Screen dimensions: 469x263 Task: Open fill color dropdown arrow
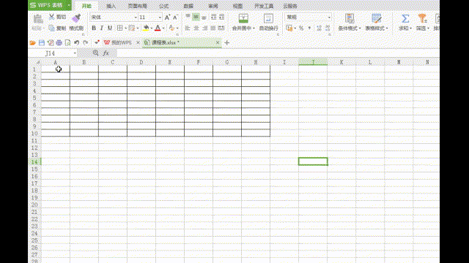pos(152,28)
